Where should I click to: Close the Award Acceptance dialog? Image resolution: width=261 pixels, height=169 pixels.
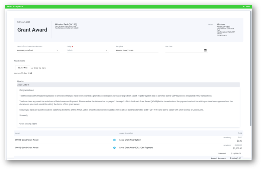246,6
